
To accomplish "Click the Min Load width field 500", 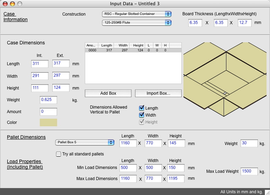I will [153, 168].
